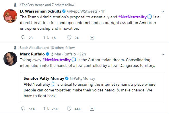Send Wasserman Schultz tweet via direct message

(x=92, y=37)
